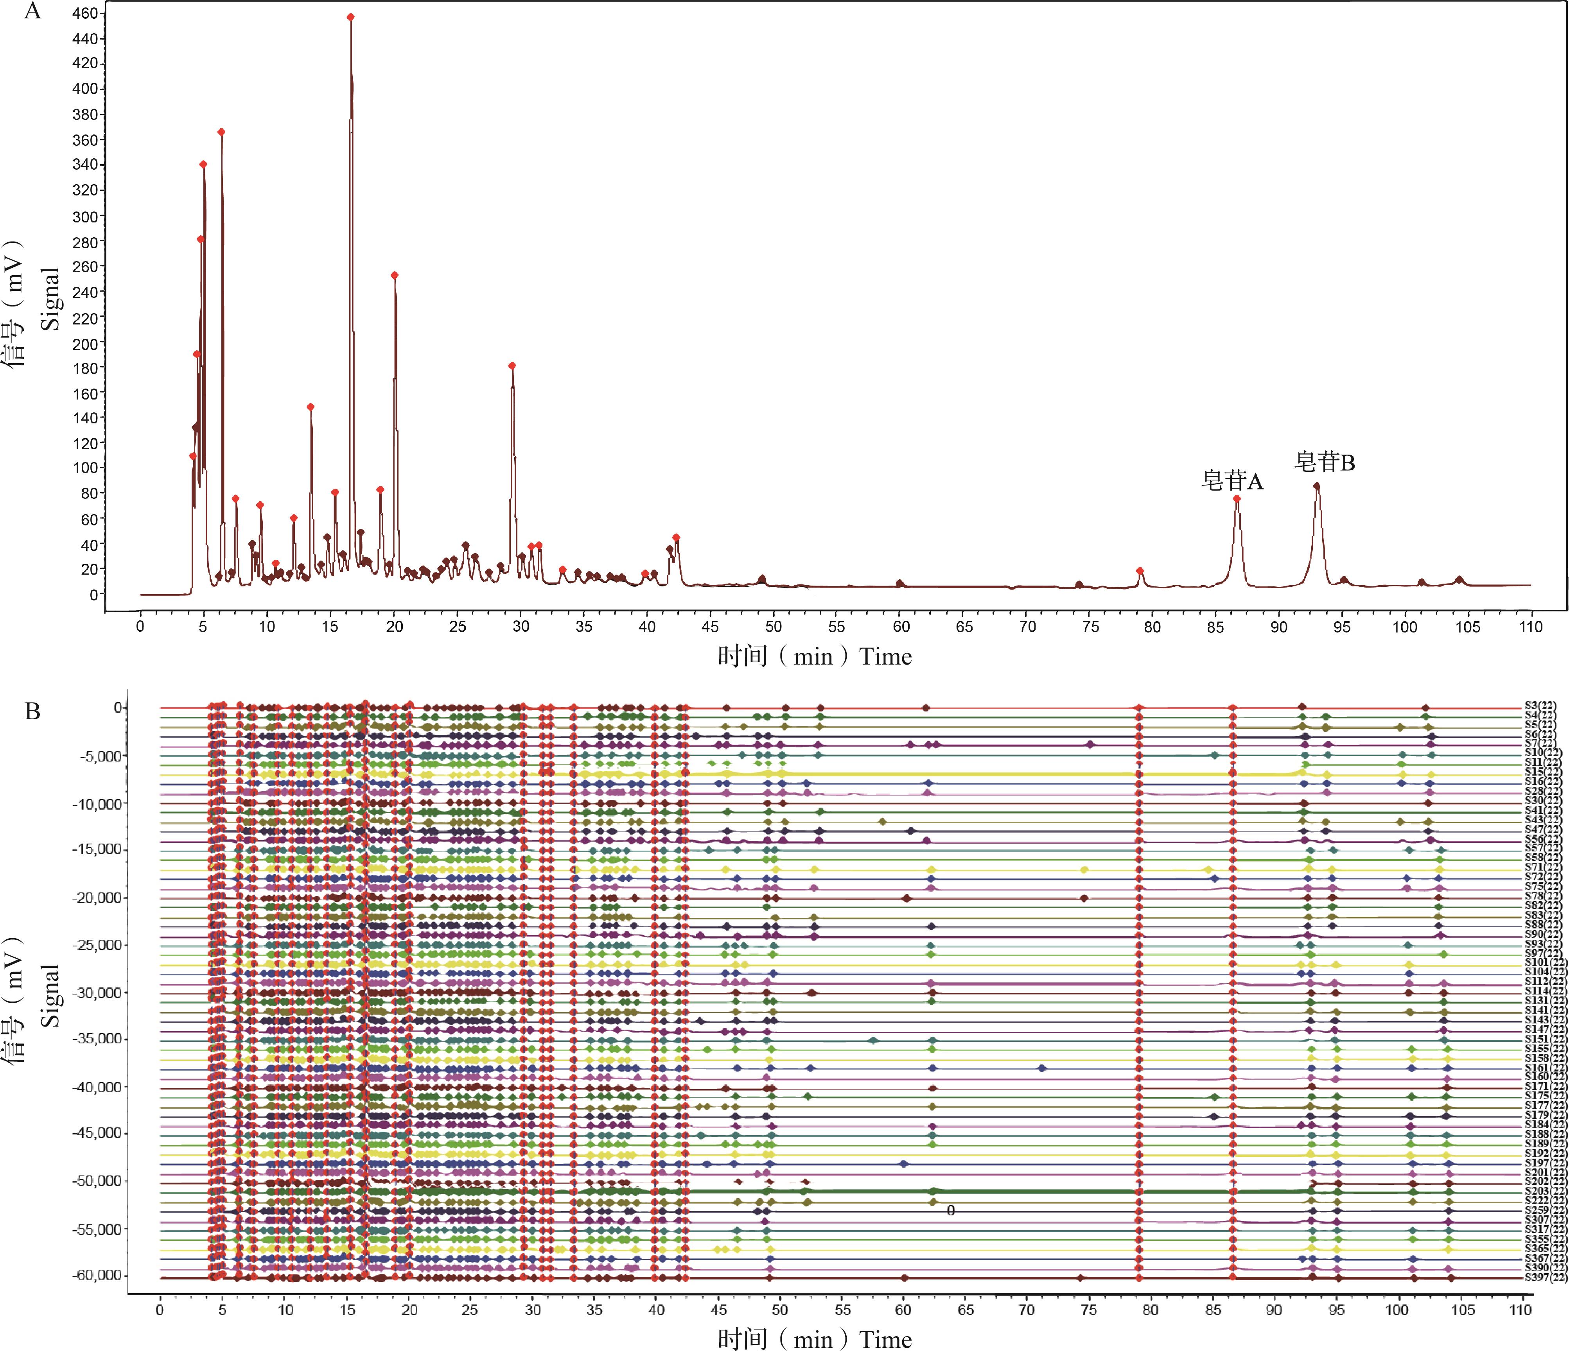
Task: Select the red marker atop the 皂苷A peak
Action: pos(1237,499)
